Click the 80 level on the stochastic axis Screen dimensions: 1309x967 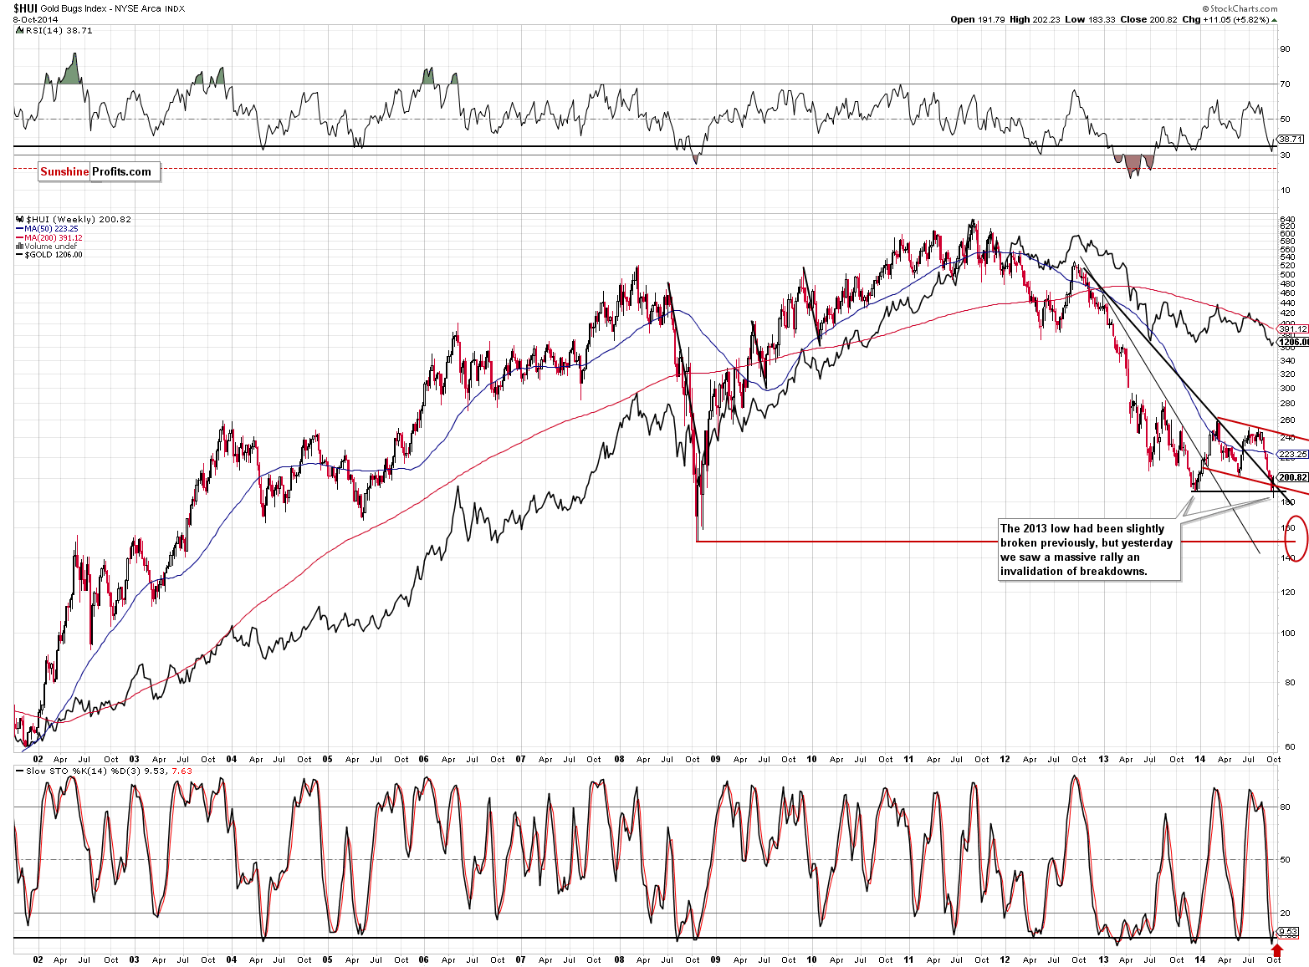tap(1285, 807)
